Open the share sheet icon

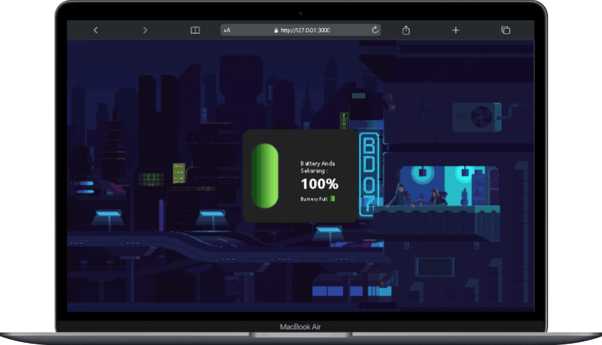(x=406, y=30)
